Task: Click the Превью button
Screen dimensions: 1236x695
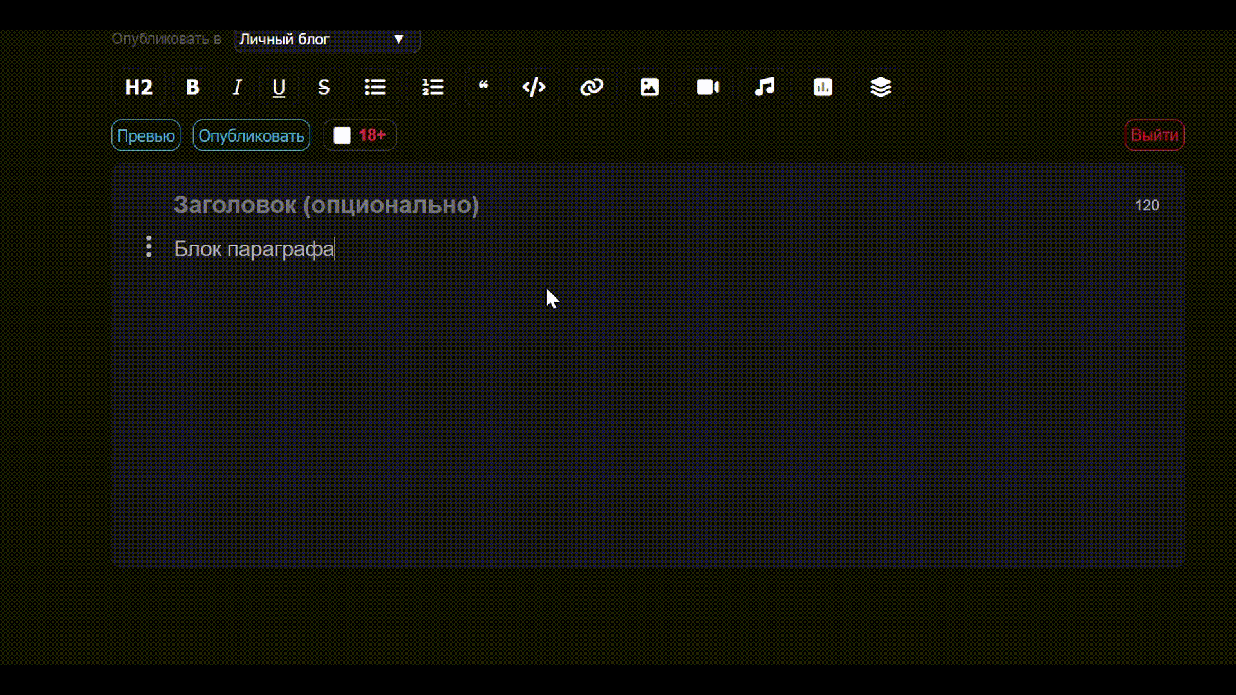Action: coord(146,136)
